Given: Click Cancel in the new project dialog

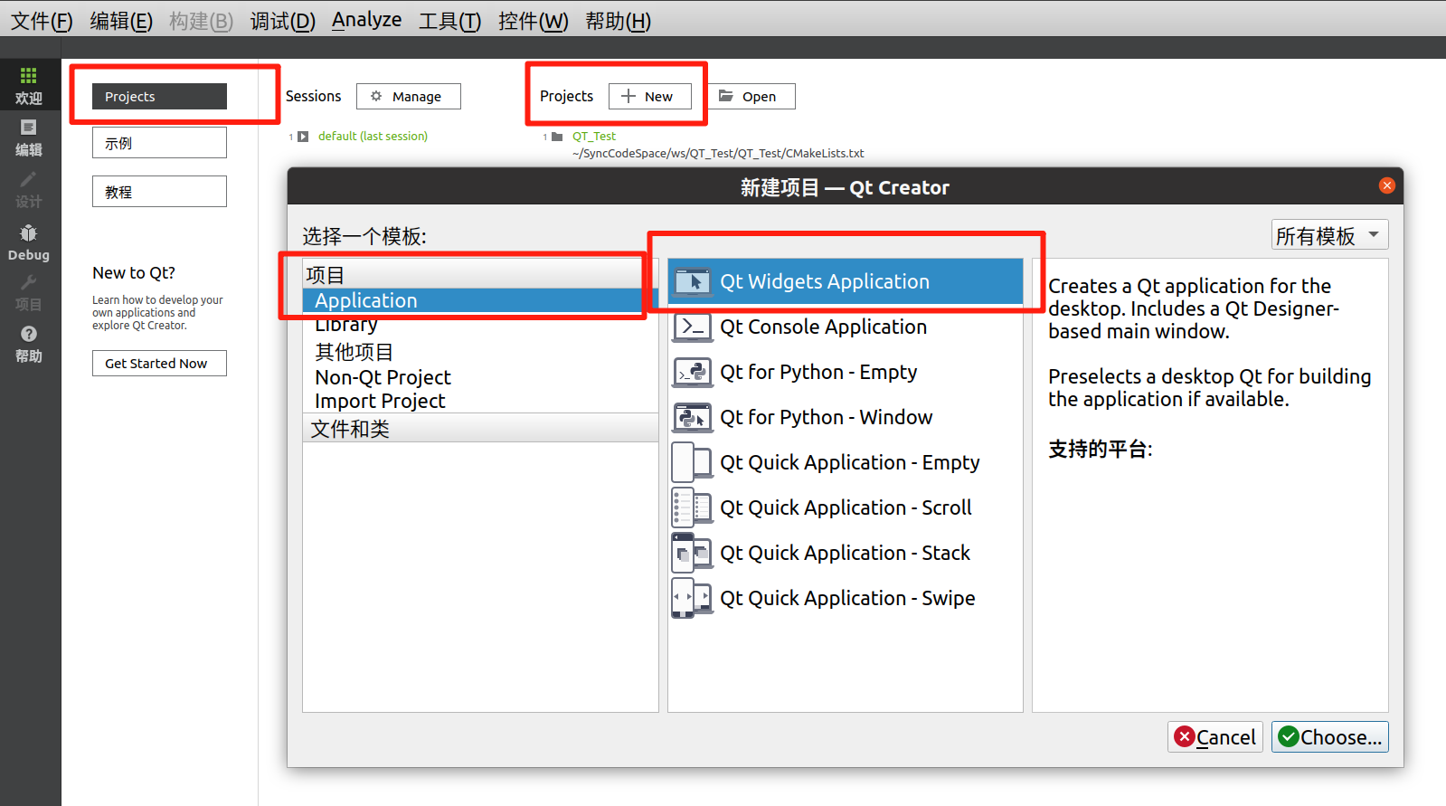Looking at the screenshot, I should (1214, 737).
